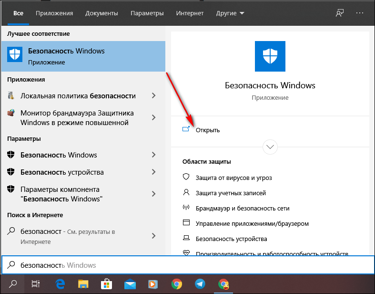Screen dimensions: 375x294
Task: Expand Локальная политика безопасности result arrow
Action: pyautogui.click(x=154, y=95)
